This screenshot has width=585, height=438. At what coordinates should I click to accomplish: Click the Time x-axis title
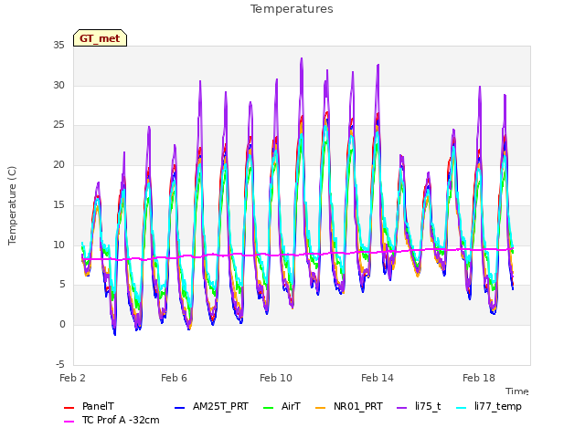[517, 391]
